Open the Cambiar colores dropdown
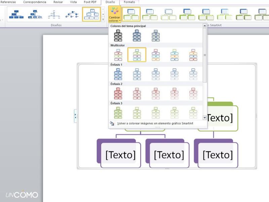Screen dimensions: 269x202 pyautogui.click(x=115, y=14)
